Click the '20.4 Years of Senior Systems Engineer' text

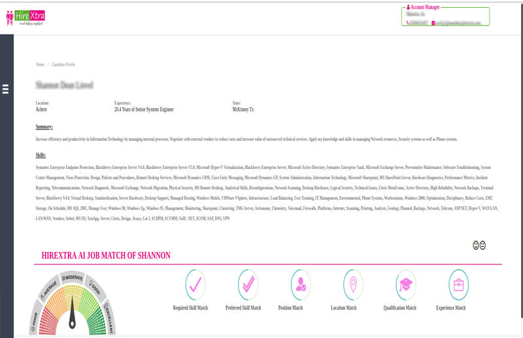tap(144, 110)
